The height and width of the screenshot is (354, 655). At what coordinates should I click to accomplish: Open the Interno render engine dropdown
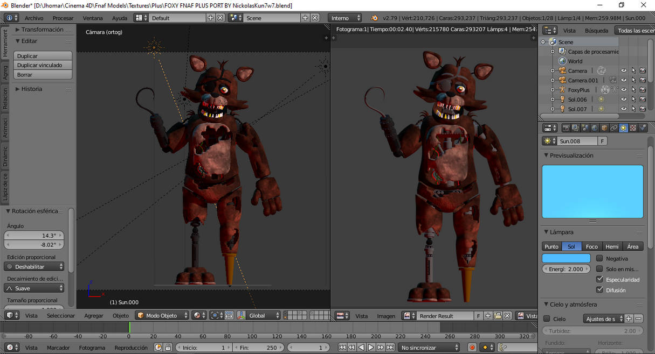[x=345, y=18]
